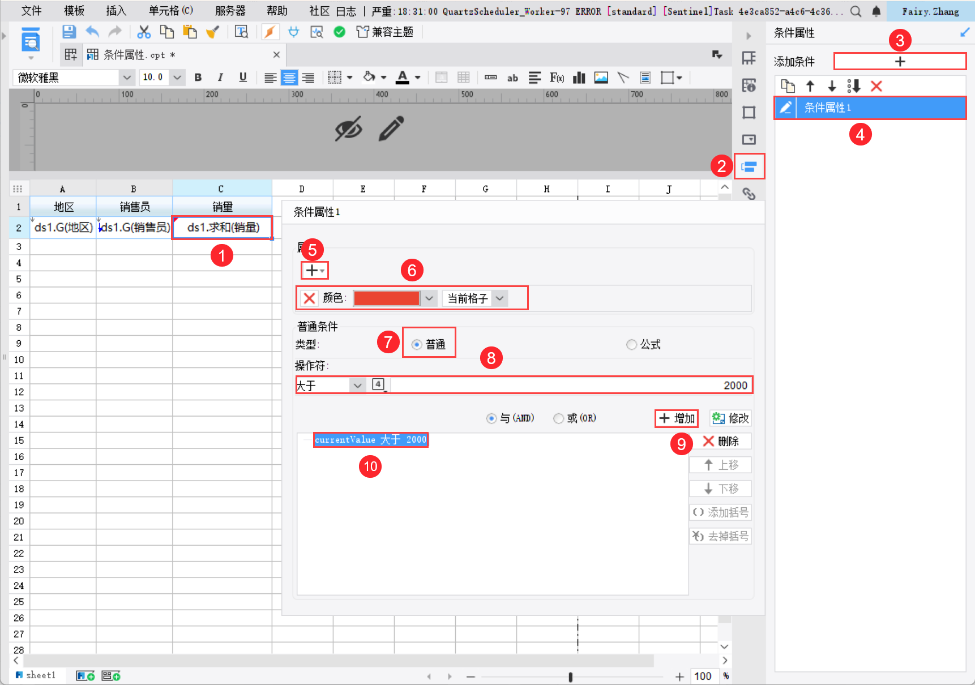This screenshot has width=975, height=685.
Task: Click the crossed-out eye hide icon
Action: click(348, 129)
